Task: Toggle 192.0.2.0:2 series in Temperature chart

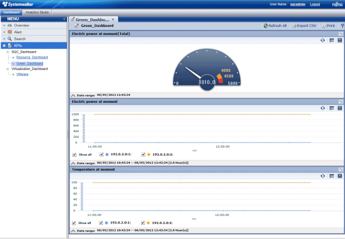Action: [x=143, y=223]
